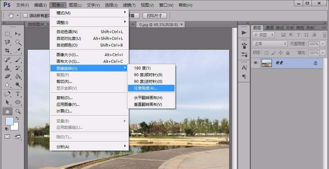Select the Crop tool in toolbox
This screenshot has height=169, width=329.
(7, 51)
